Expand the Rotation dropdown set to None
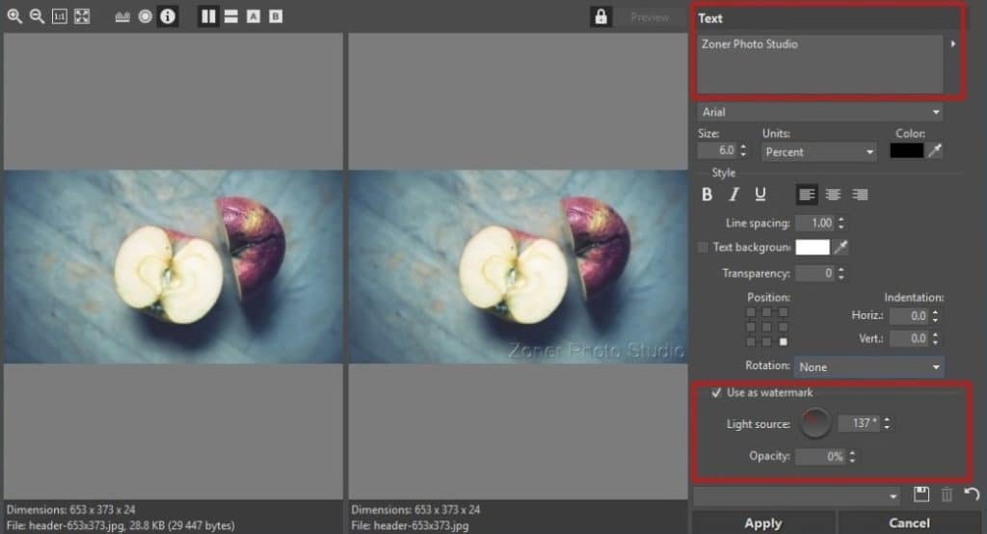This screenshot has height=534, width=987. (x=868, y=367)
